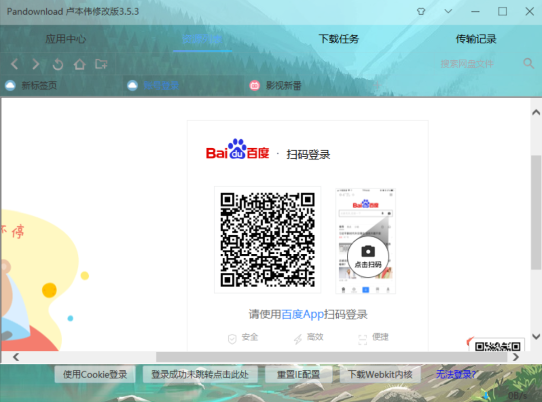Click the pink bilibili icon on 影视新番 tab
This screenshot has width=542, height=402.
(x=255, y=85)
